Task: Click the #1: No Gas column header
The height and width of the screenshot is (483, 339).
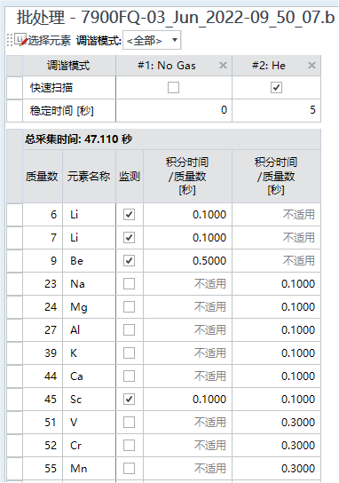Action: click(x=167, y=66)
